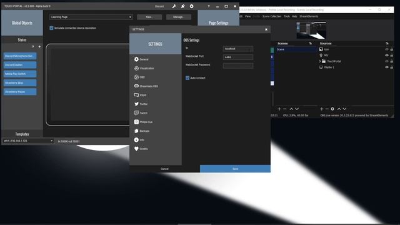The image size is (400, 225).
Task: Click the New... page button
Action: (x=149, y=17)
